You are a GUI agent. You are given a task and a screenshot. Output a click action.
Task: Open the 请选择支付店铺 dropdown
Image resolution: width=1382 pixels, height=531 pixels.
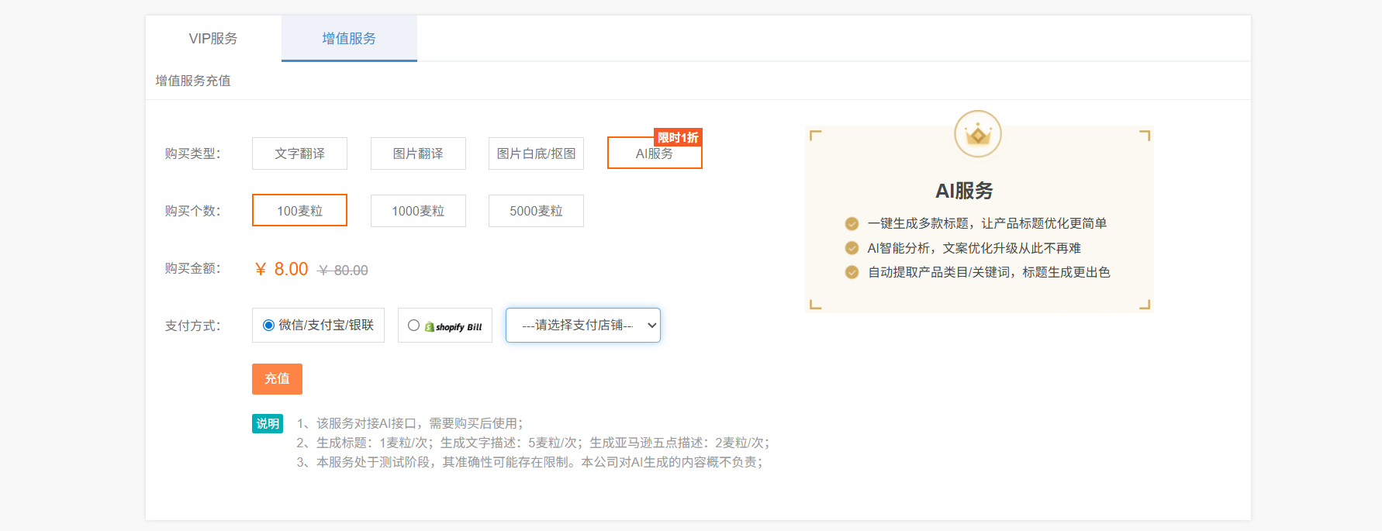coord(582,326)
